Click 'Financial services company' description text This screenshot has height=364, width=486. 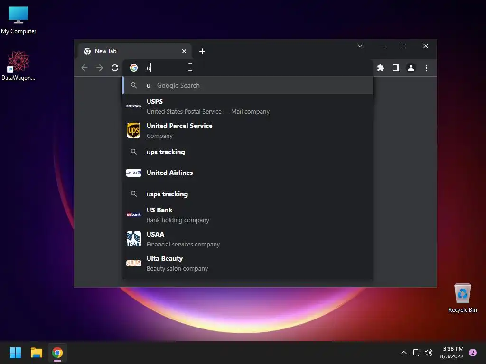(183, 245)
